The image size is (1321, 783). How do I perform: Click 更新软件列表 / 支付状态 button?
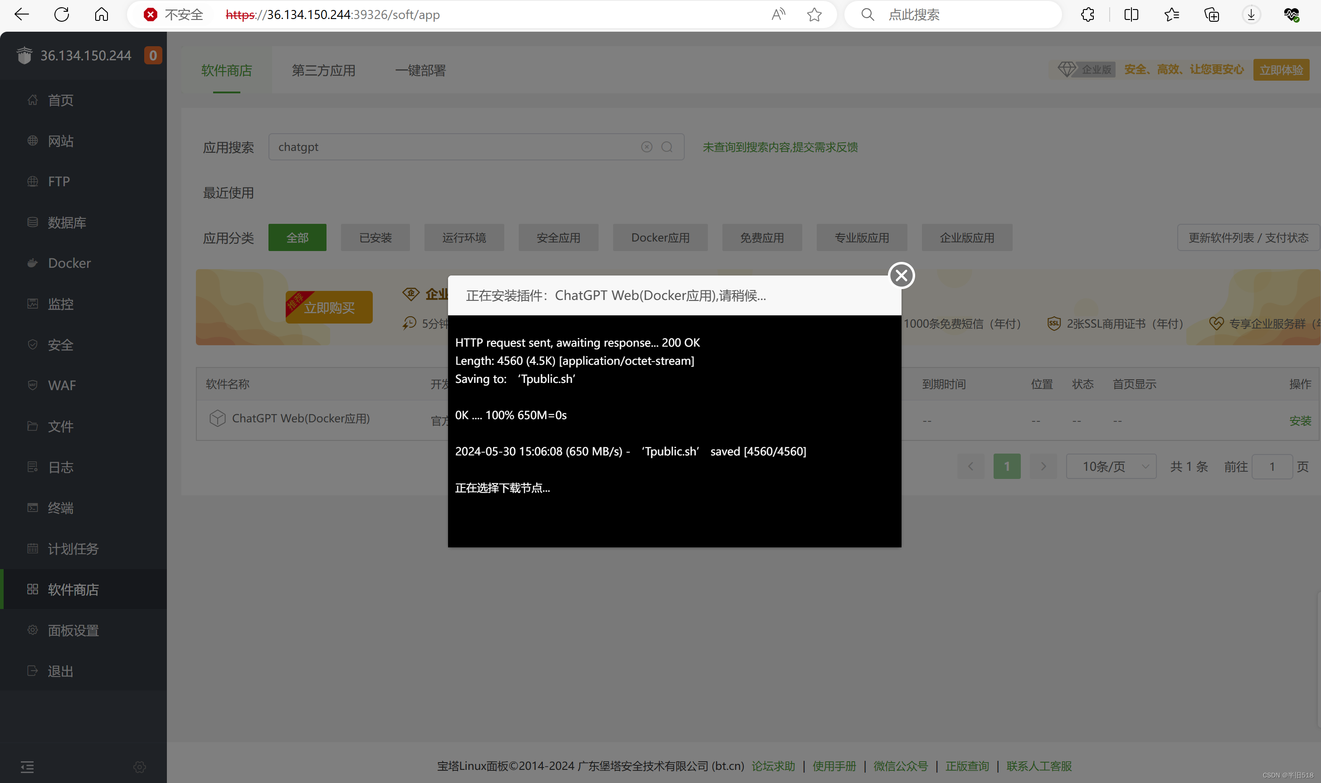pyautogui.click(x=1248, y=238)
